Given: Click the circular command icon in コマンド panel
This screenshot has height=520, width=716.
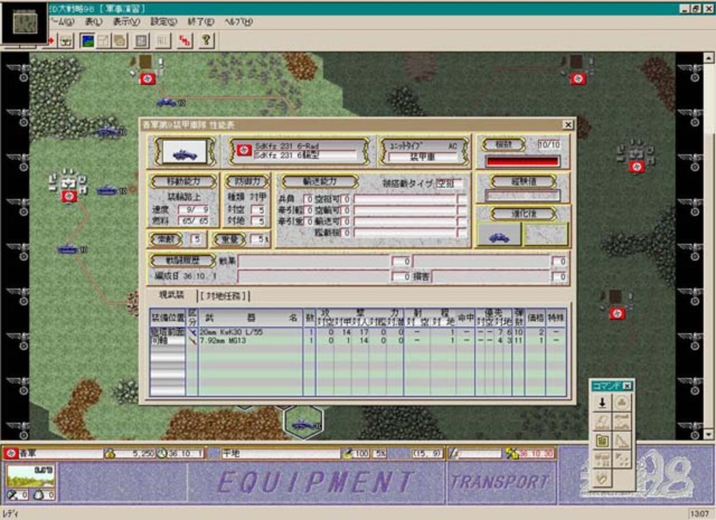Looking at the screenshot, I should 622,402.
